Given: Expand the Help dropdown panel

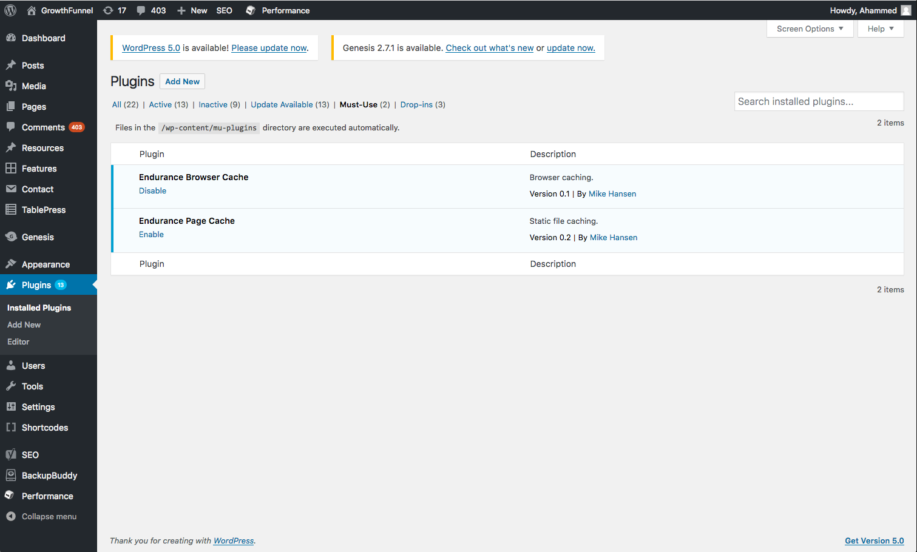Looking at the screenshot, I should 880,29.
